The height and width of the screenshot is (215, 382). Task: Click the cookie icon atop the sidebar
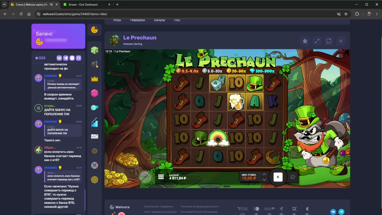(95, 30)
